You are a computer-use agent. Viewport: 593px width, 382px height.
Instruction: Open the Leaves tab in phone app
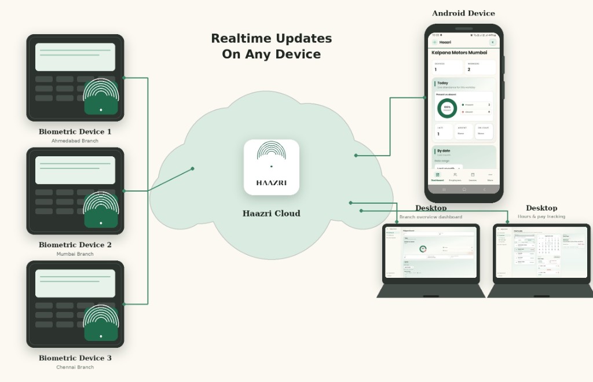coord(473,177)
